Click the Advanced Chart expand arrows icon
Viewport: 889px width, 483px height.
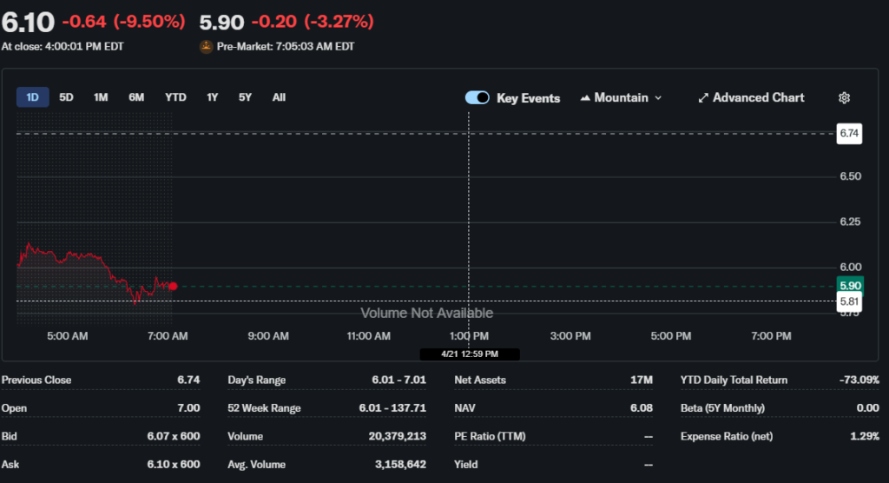click(703, 98)
